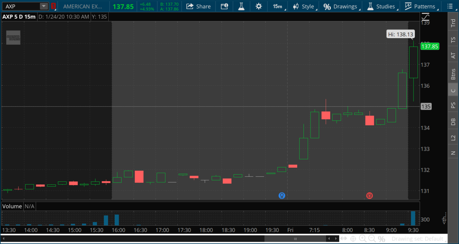Click the Volume N/A value
Screen dimensions: 459x244
(30, 206)
